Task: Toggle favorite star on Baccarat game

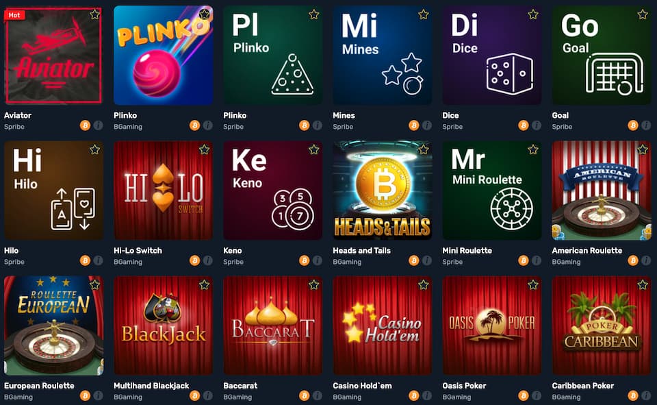Action: tap(314, 285)
